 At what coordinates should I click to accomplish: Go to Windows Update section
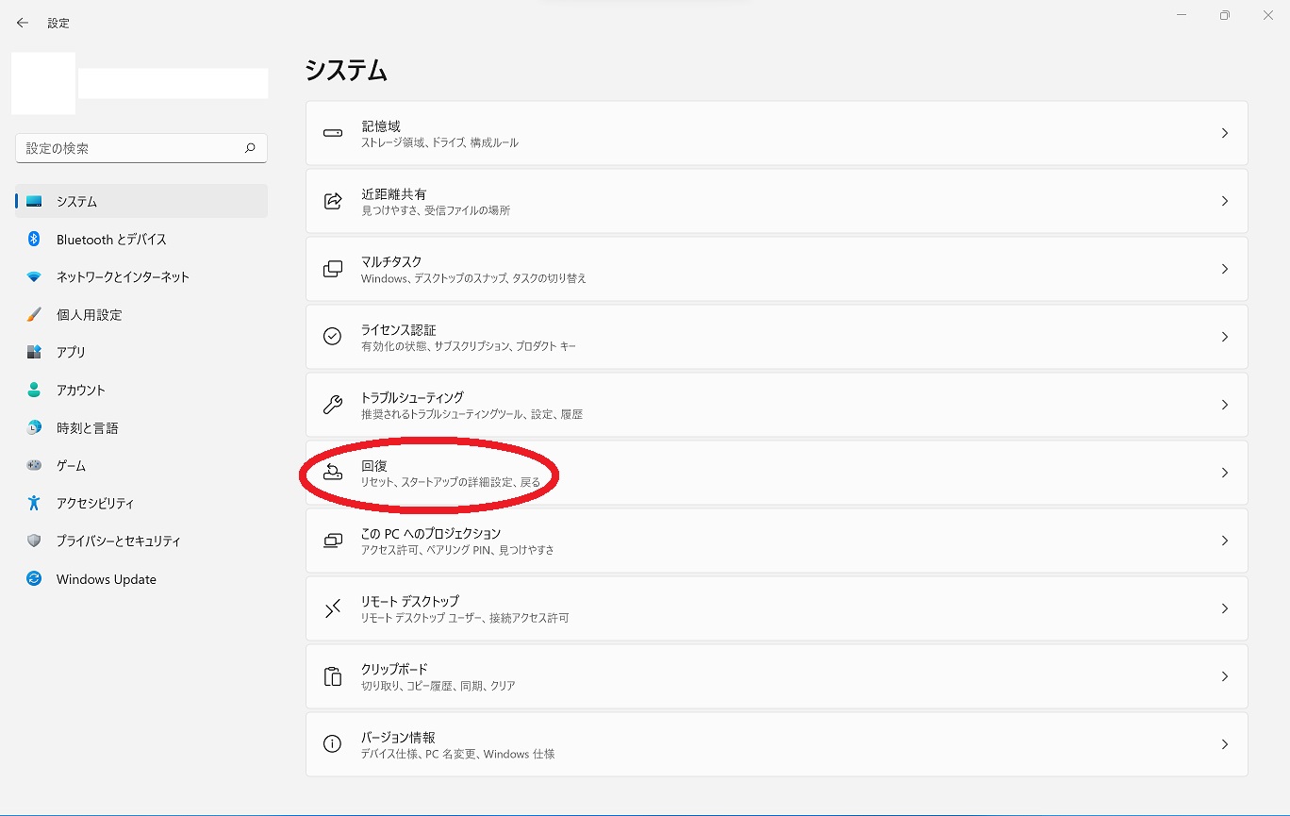point(106,579)
